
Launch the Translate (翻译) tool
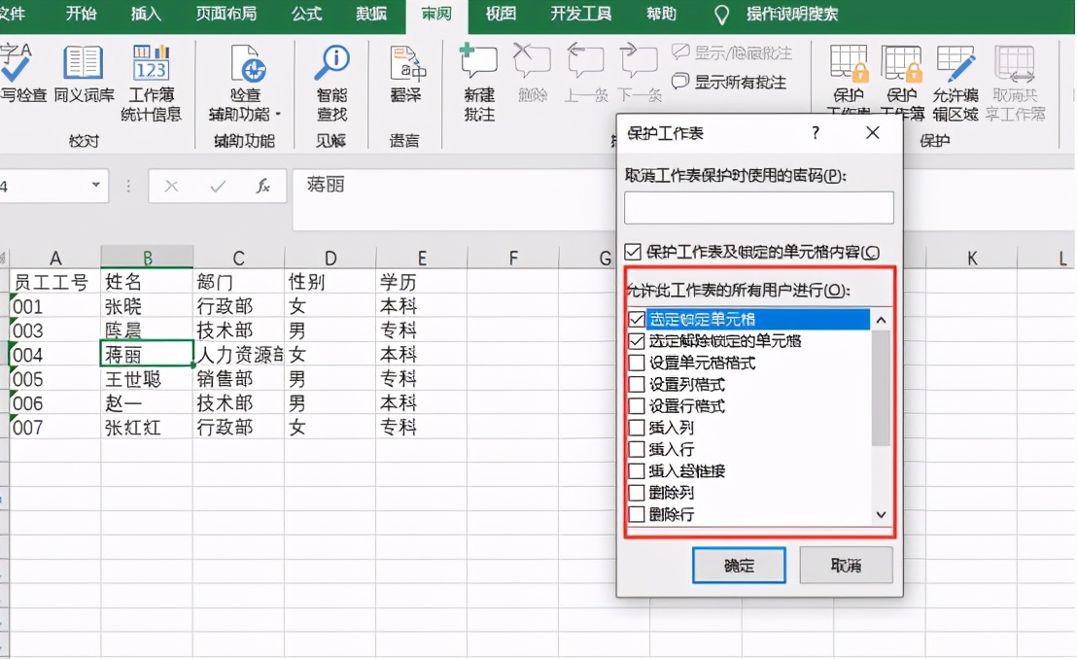tap(405, 74)
